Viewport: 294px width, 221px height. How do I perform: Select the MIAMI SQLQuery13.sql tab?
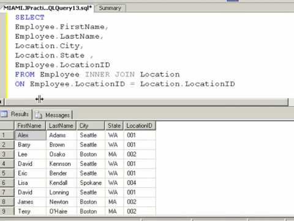coord(47,8)
